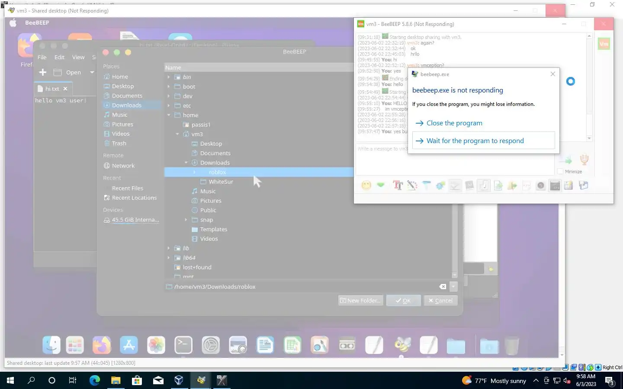Click BeeBEEP in the macOS-style menu bar

click(37, 22)
